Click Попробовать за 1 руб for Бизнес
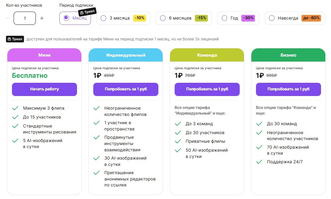Viewport: 331px width, 199px height. [289, 89]
